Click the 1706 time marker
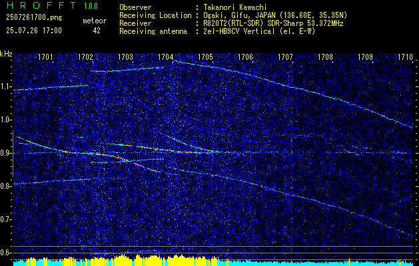 [x=245, y=57]
